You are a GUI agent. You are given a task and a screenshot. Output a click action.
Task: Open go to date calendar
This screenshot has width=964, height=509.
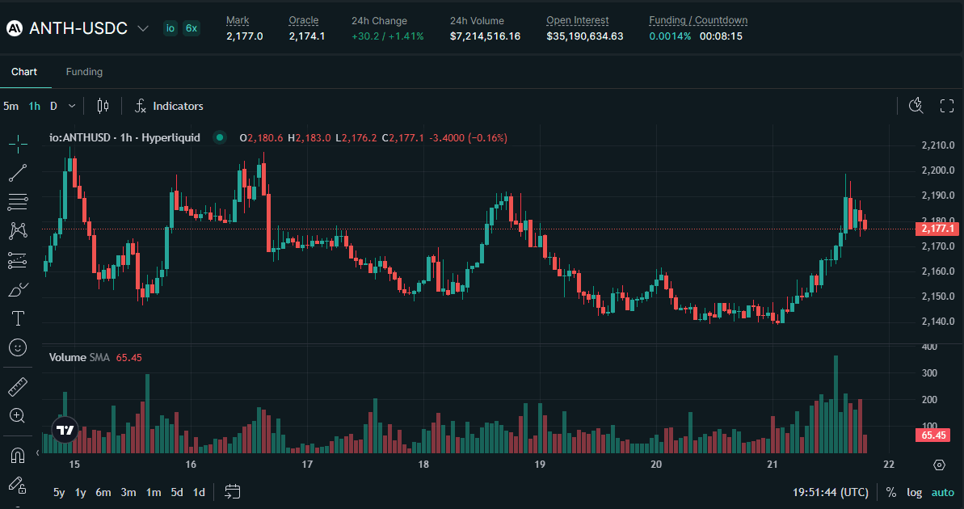click(x=233, y=492)
